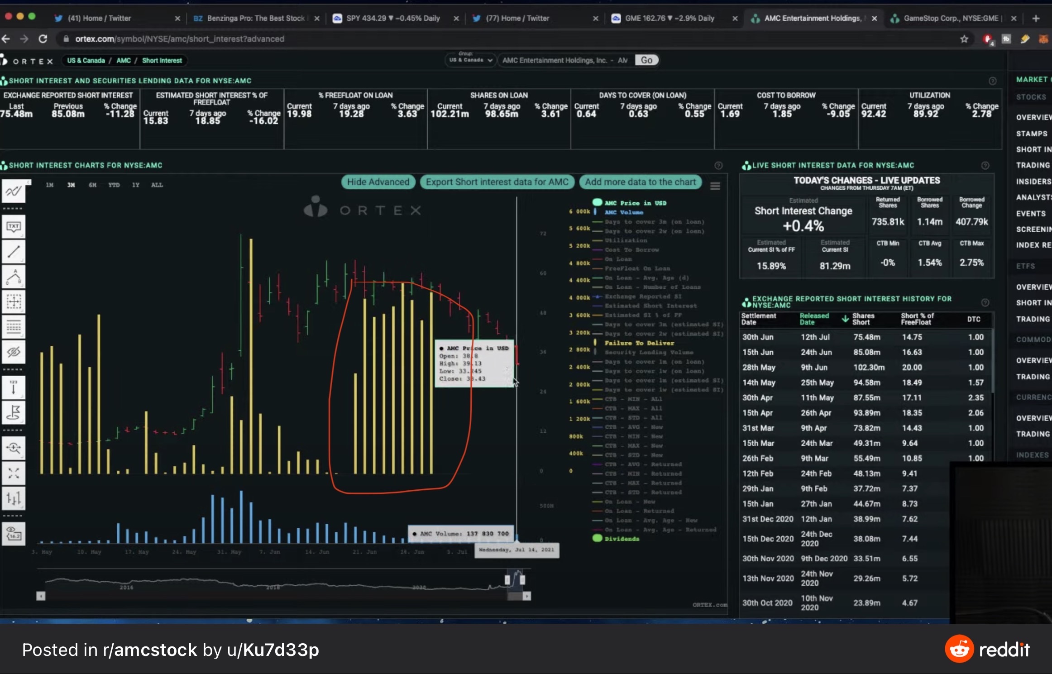
Task: Switch to the GameStop Corp browser tab
Action: (950, 18)
